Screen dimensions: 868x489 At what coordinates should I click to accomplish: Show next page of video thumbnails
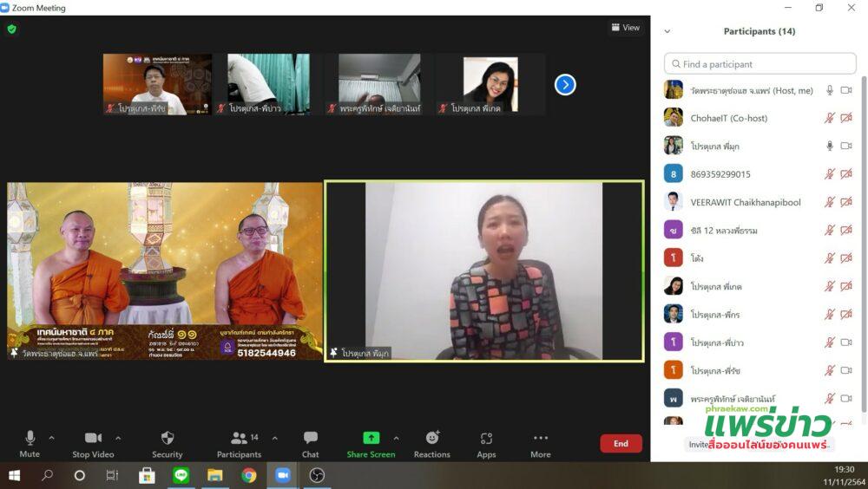[x=565, y=85]
